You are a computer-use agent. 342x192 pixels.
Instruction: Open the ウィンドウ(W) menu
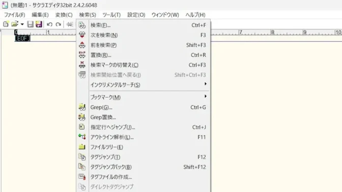(165, 15)
